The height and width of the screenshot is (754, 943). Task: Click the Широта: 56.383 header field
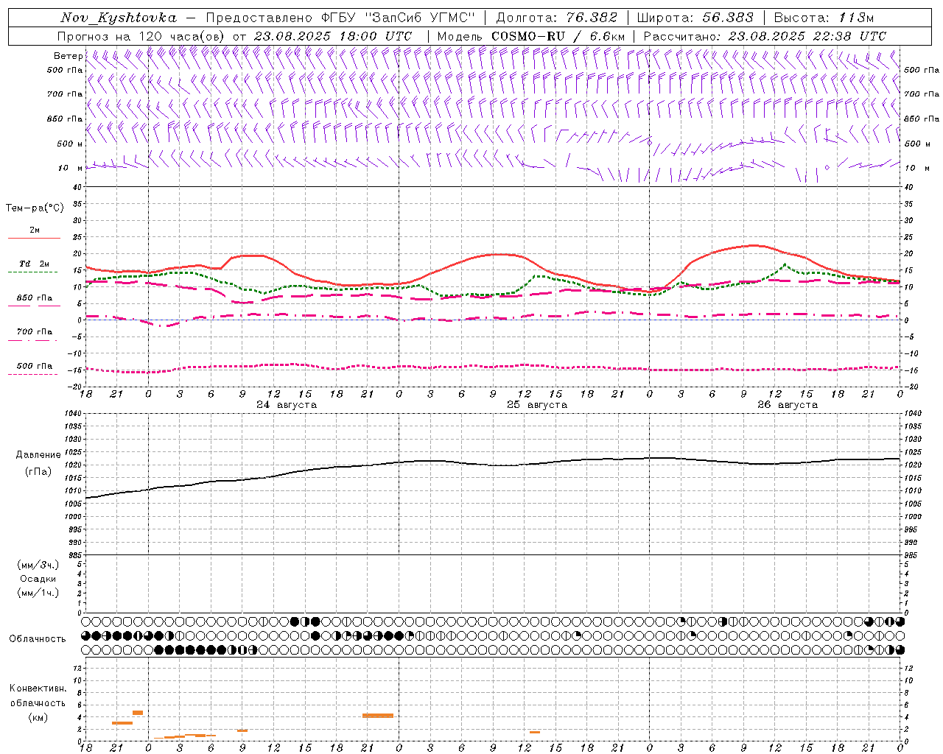click(x=695, y=18)
